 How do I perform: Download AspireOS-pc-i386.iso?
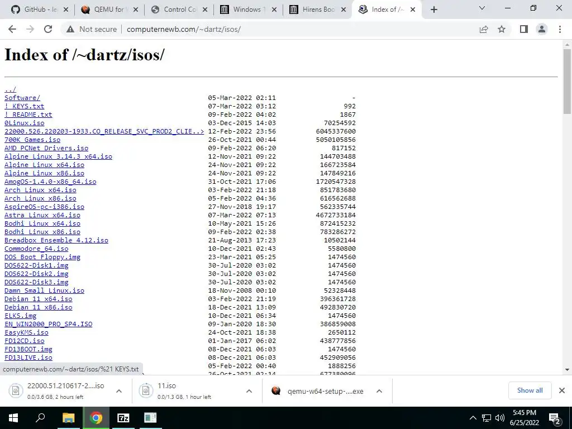pyautogui.click(x=44, y=207)
